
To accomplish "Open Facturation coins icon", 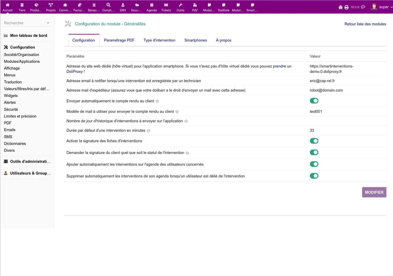I will click(80, 5).
